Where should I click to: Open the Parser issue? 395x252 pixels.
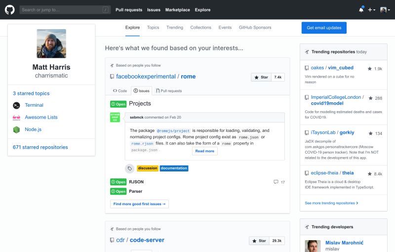tap(135, 191)
